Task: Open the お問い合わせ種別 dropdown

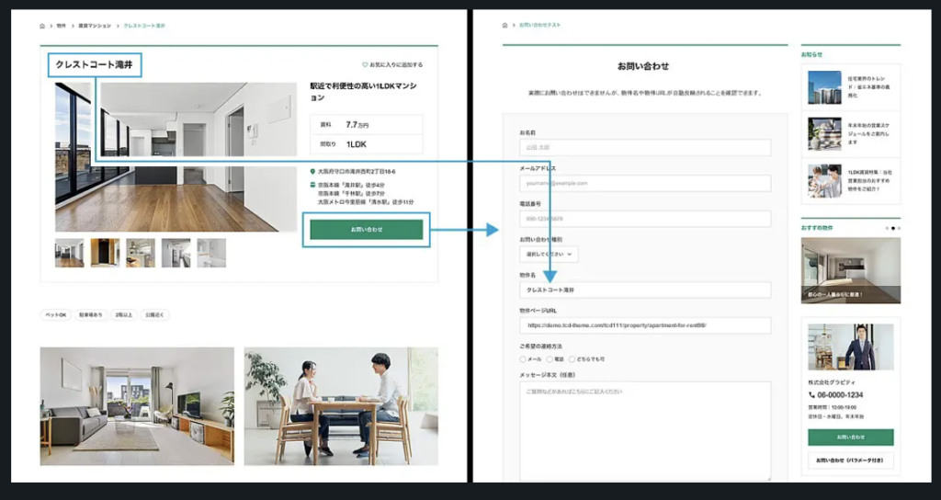Action: pos(549,255)
